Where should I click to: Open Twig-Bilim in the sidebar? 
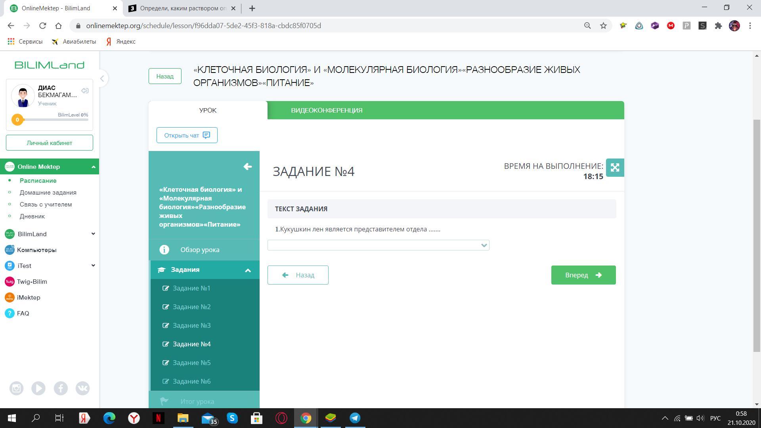tap(32, 282)
